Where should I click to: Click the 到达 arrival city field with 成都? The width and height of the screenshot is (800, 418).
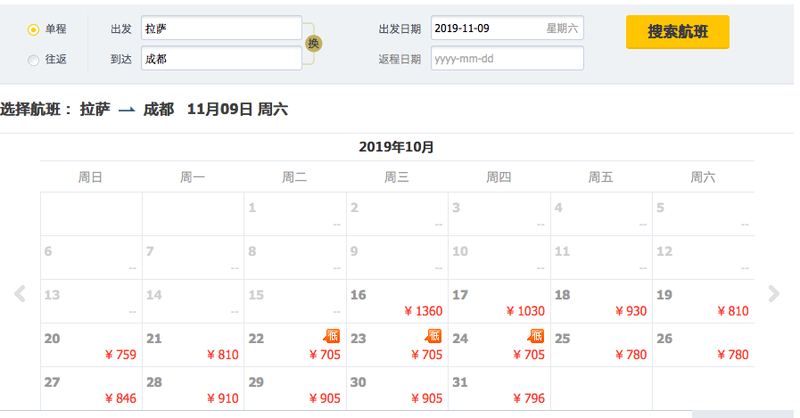(221, 59)
